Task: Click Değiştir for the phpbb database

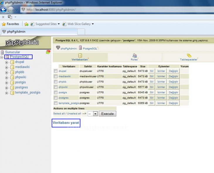Action: tap(173, 82)
